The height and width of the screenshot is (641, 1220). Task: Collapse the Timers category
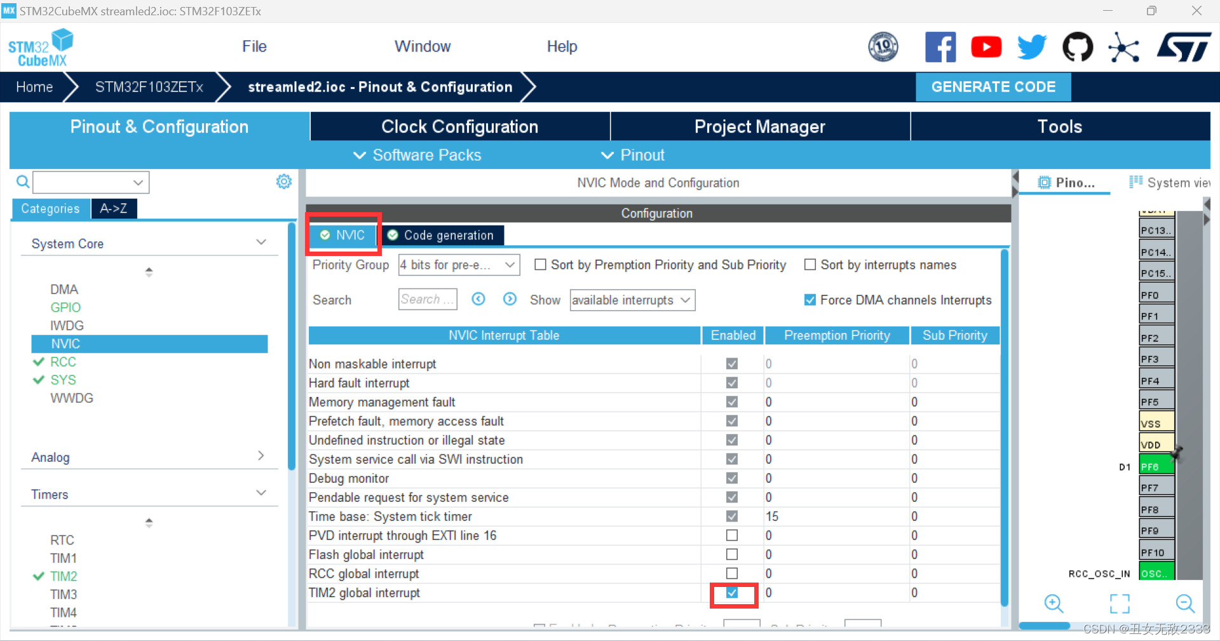pyautogui.click(x=261, y=494)
